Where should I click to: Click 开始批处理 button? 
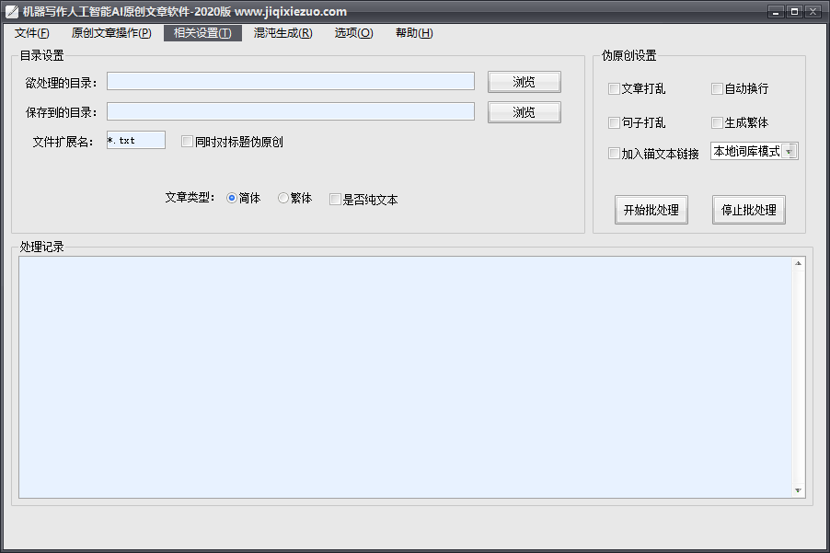pos(651,210)
